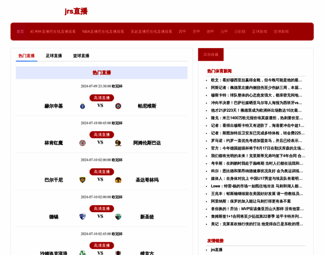This screenshot has height=255, width=324.
Task: Open team name 帕尼维斯
Action: click(147, 106)
